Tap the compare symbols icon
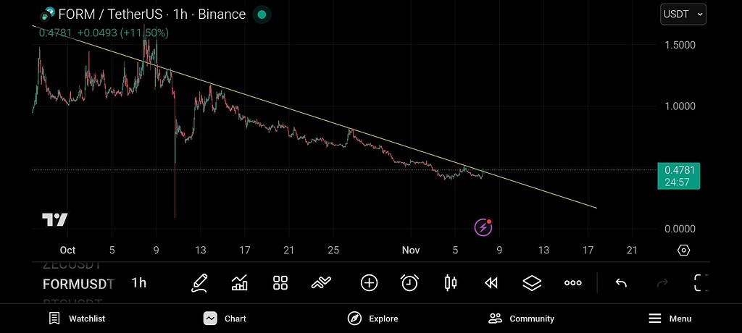Image resolution: width=742 pixels, height=333 pixels. [321, 283]
